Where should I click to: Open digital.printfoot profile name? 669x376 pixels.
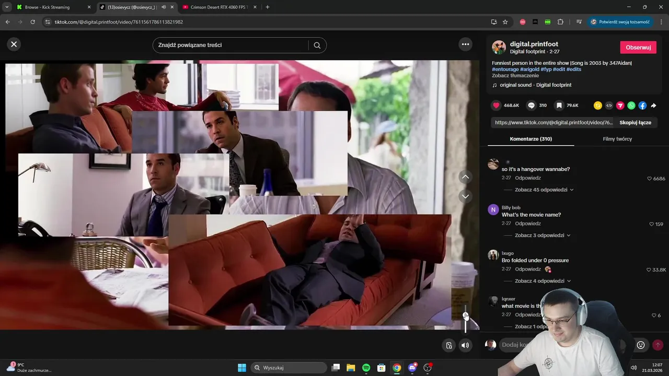[x=534, y=44]
